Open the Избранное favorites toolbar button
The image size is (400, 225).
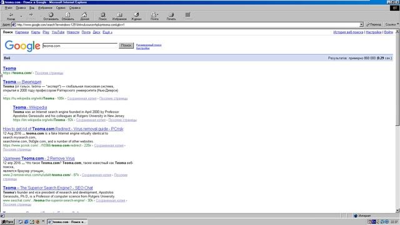(x=119, y=16)
